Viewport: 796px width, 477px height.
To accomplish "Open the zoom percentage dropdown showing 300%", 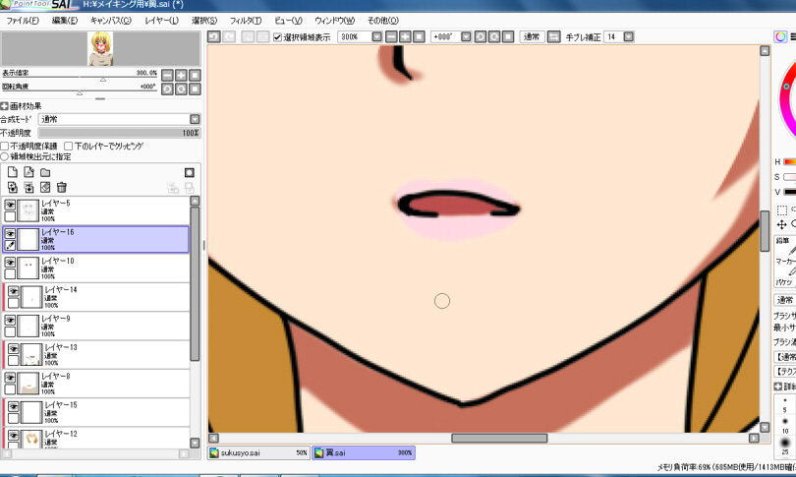I will click(376, 36).
